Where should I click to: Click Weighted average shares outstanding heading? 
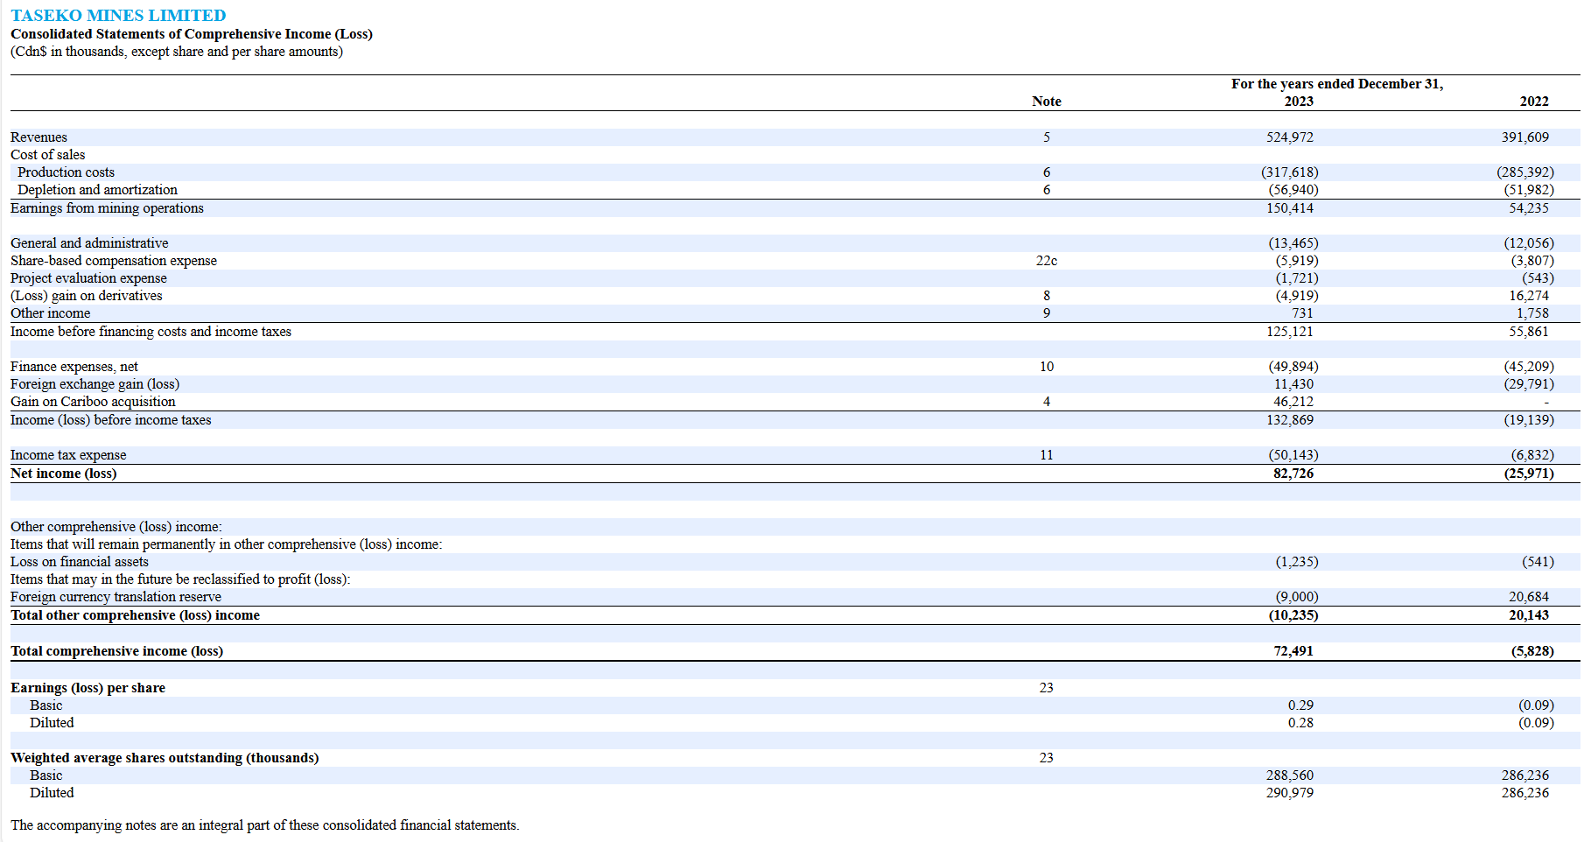pos(165,758)
